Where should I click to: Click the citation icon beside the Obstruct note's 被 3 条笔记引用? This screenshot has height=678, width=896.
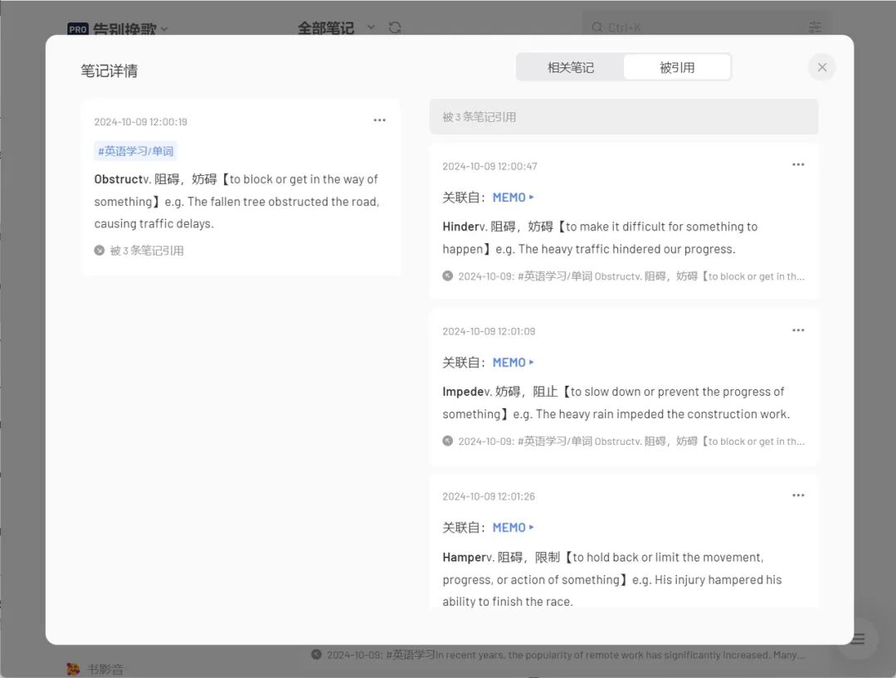click(x=100, y=251)
